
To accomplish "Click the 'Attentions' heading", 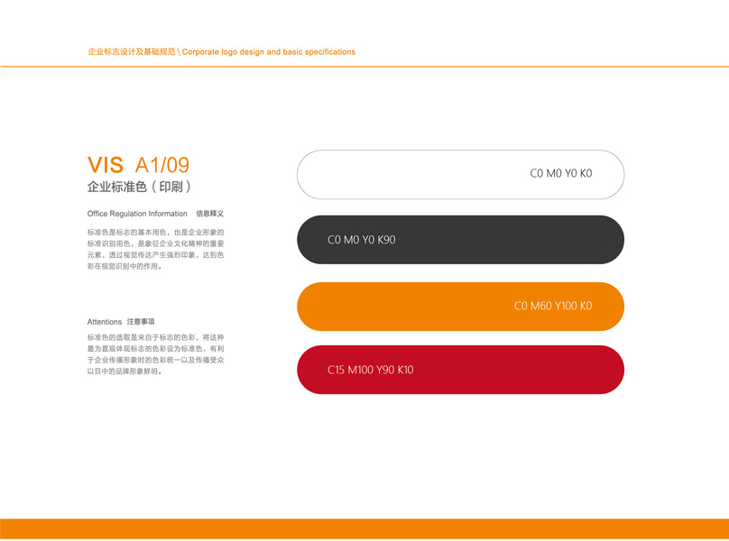I will [x=104, y=322].
